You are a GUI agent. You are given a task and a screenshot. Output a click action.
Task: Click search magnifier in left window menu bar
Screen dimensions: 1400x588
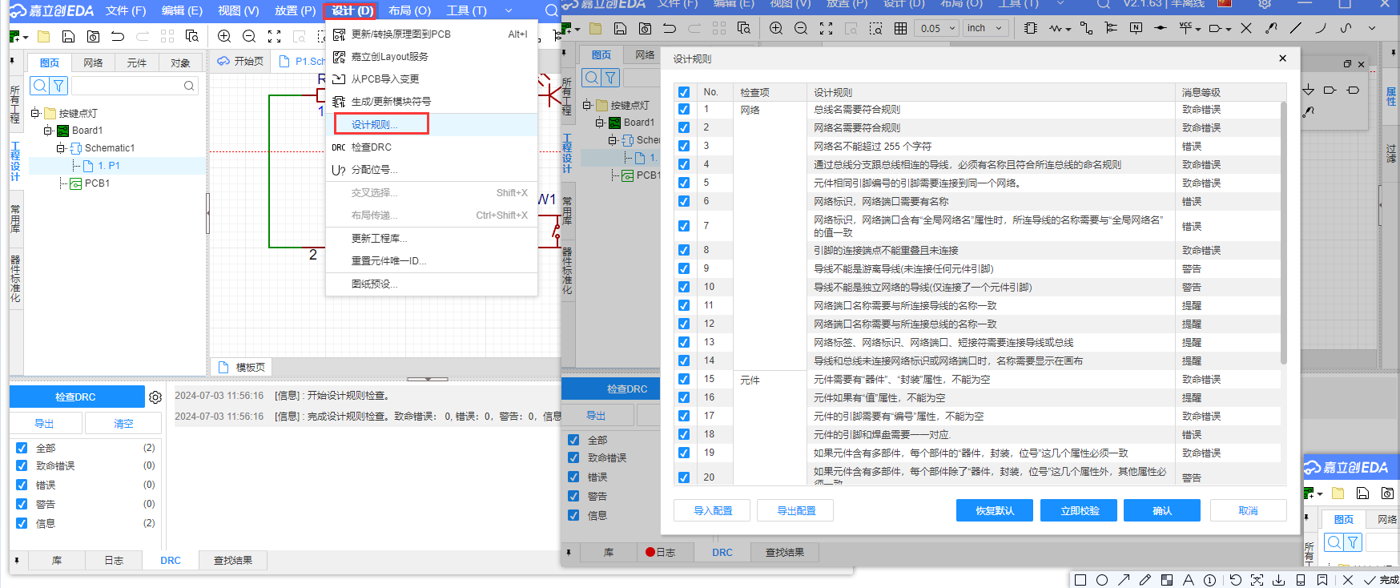(x=551, y=10)
